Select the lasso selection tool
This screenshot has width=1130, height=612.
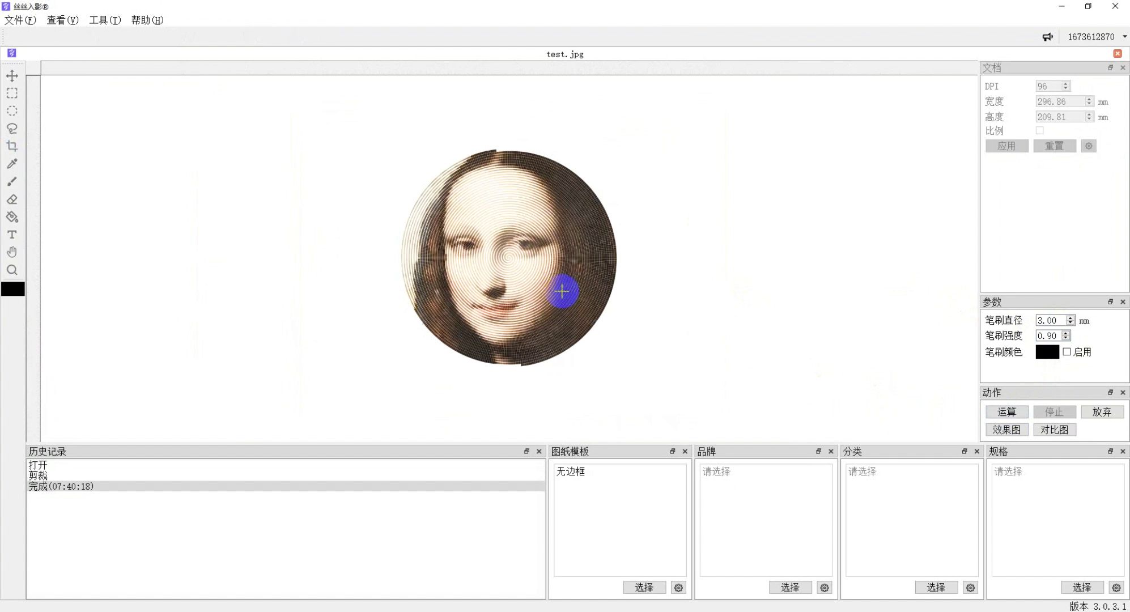pos(12,129)
